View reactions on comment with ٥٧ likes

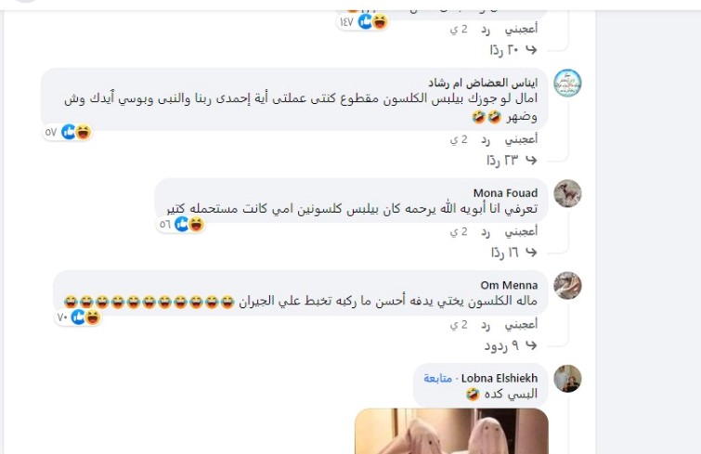click(68, 132)
